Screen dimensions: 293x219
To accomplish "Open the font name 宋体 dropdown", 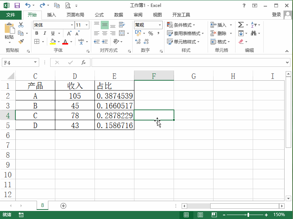I will 72,25.
